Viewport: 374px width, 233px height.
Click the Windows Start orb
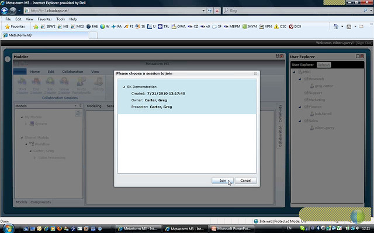(8, 228)
